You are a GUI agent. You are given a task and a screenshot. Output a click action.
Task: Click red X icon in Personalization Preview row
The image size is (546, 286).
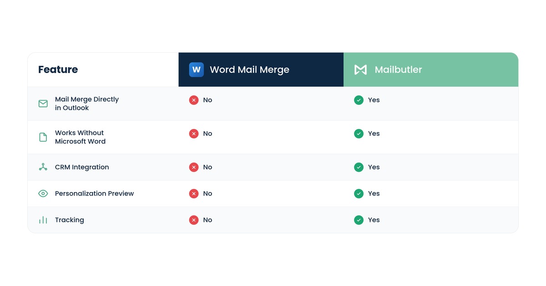pyautogui.click(x=194, y=193)
